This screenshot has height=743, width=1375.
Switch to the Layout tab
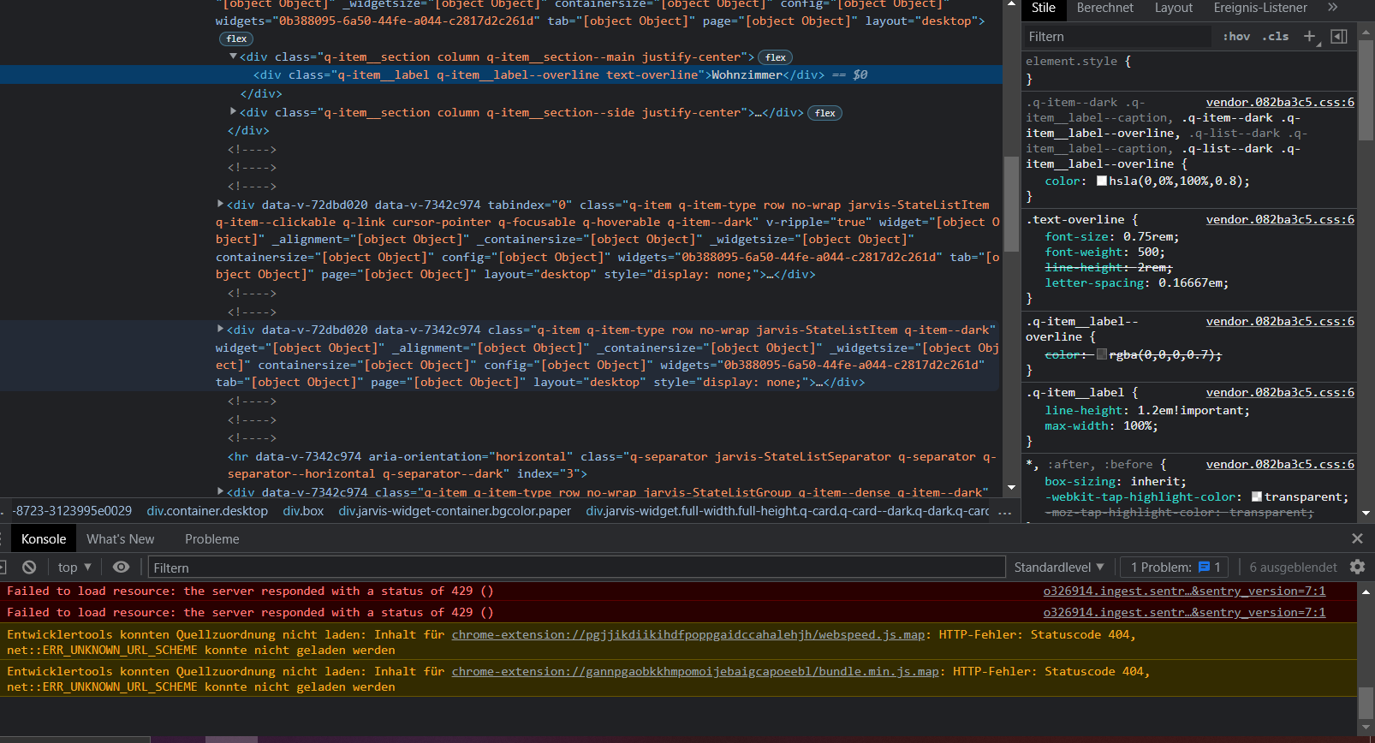pyautogui.click(x=1173, y=8)
